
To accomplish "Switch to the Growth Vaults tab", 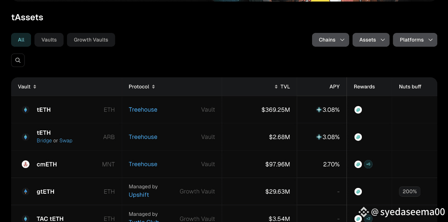I will (x=91, y=40).
